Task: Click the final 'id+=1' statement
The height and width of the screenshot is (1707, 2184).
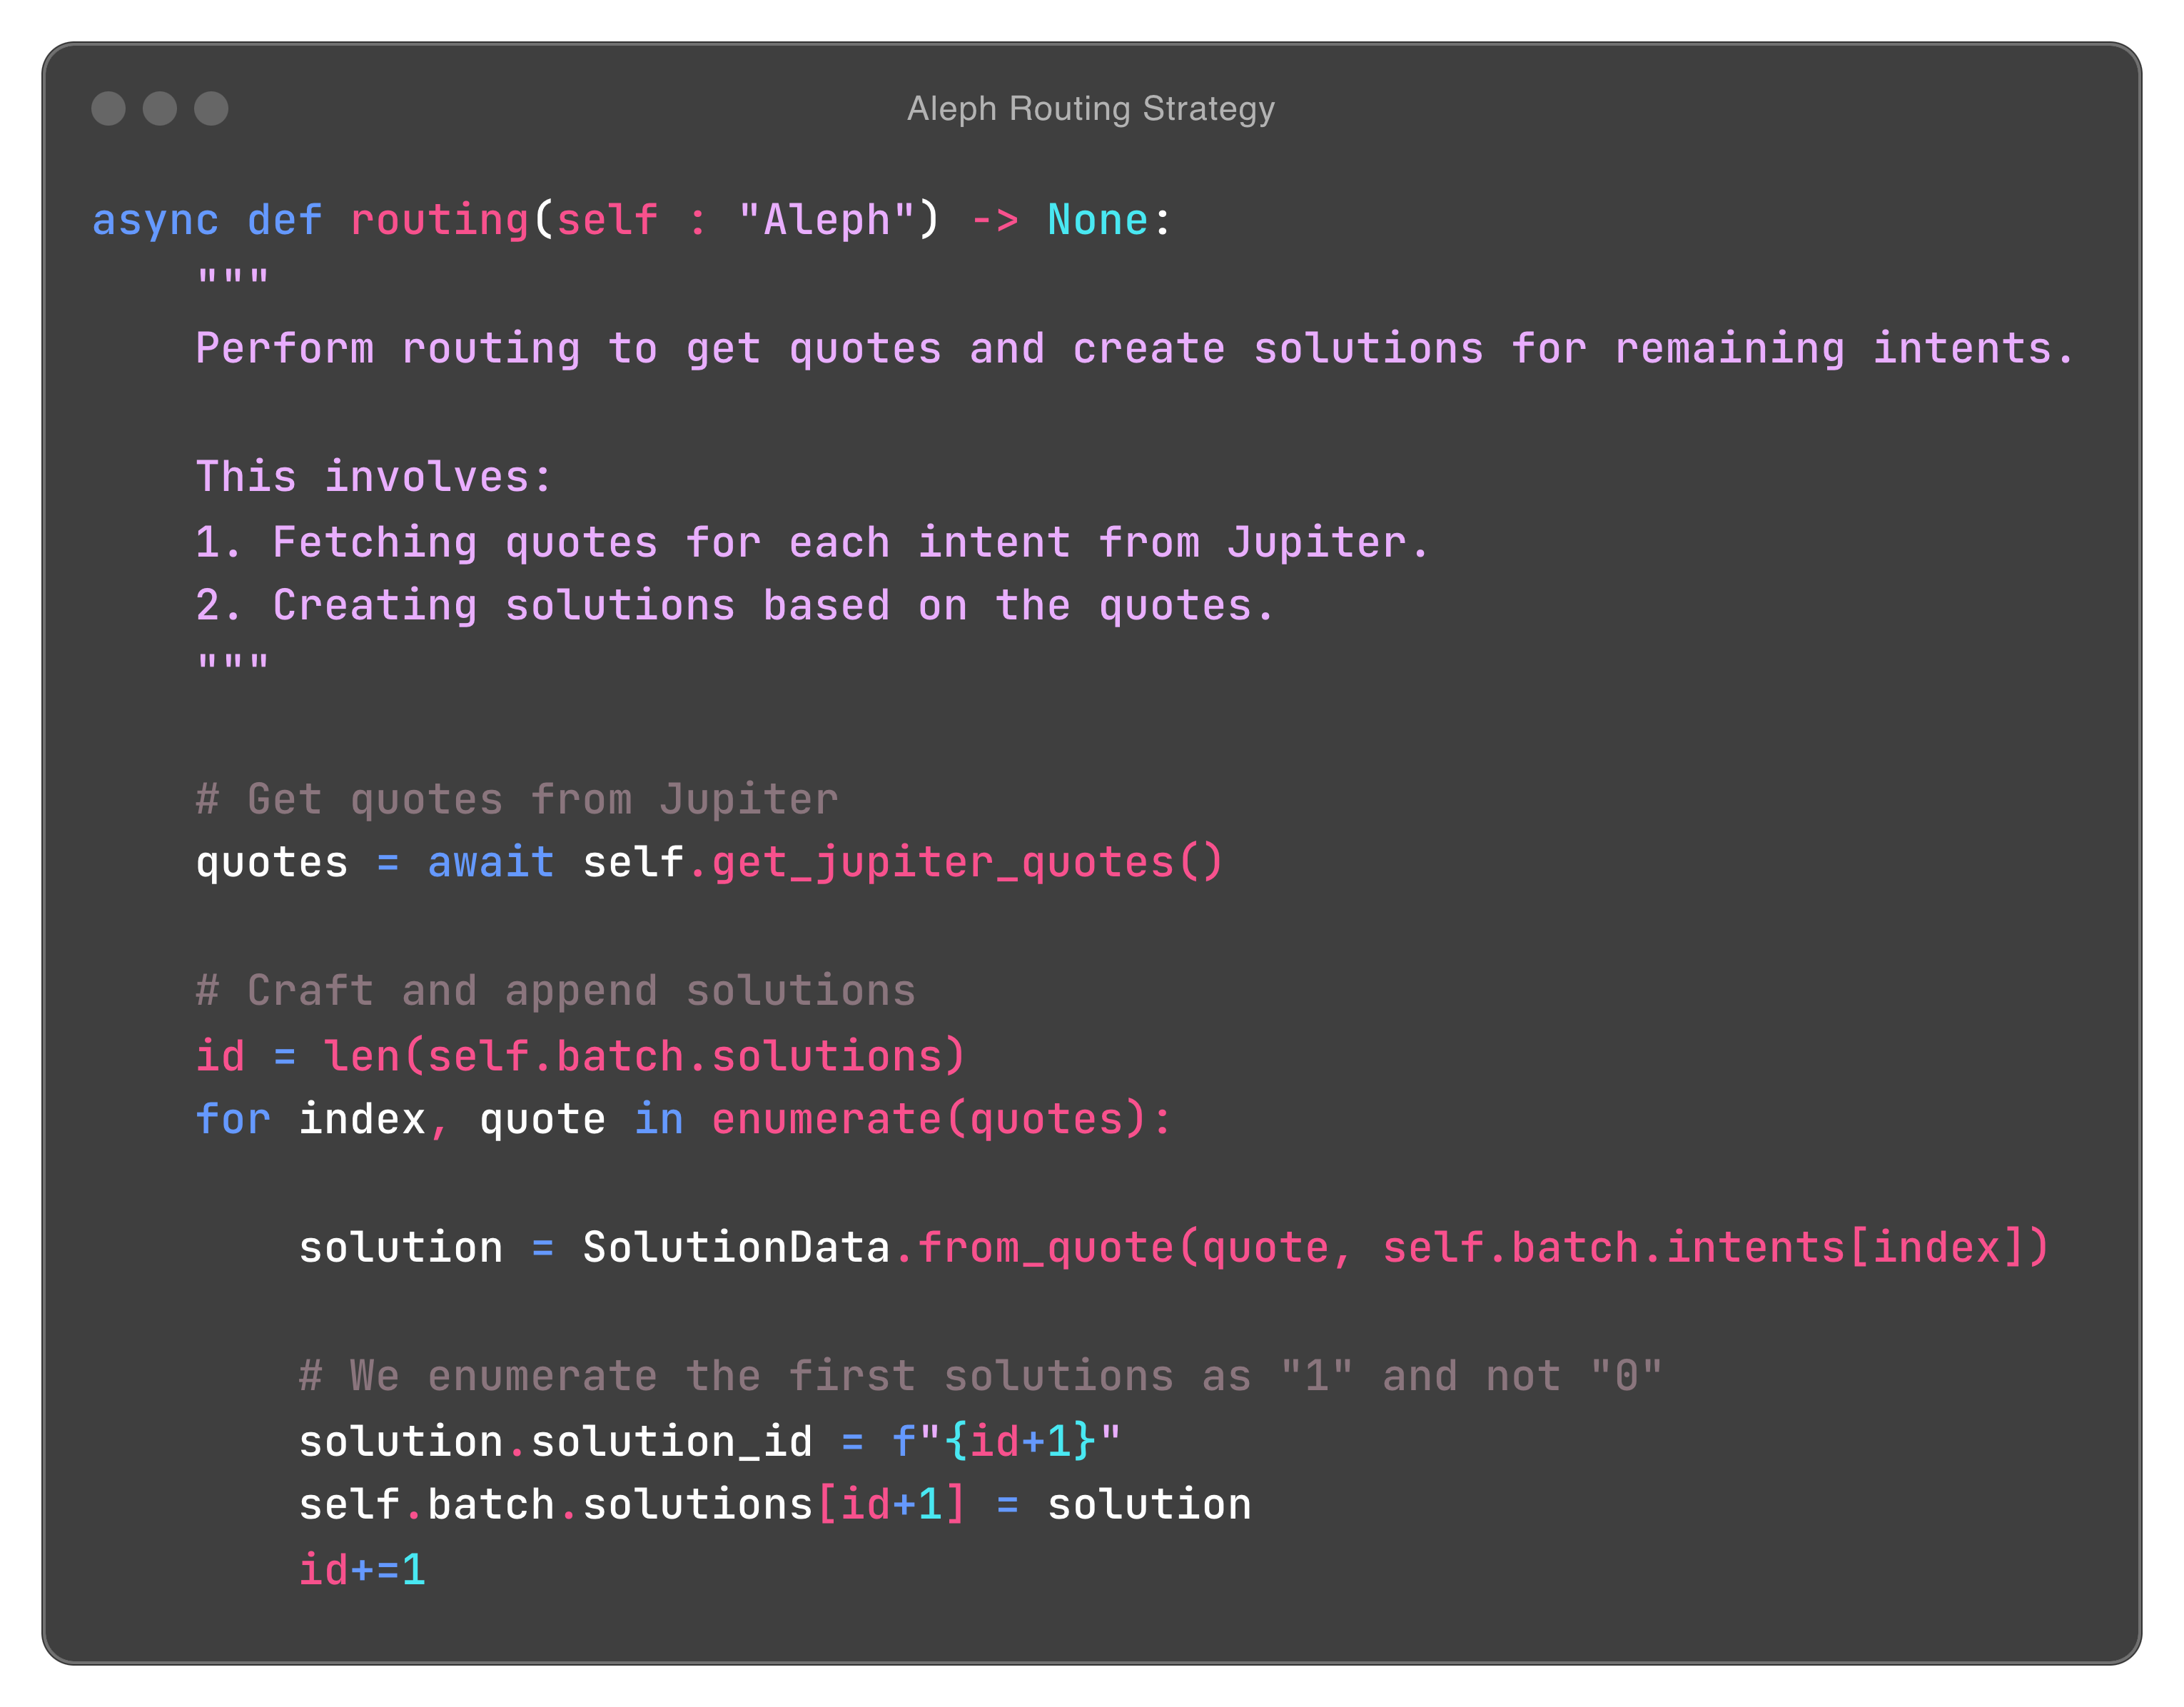Action: click(362, 1569)
